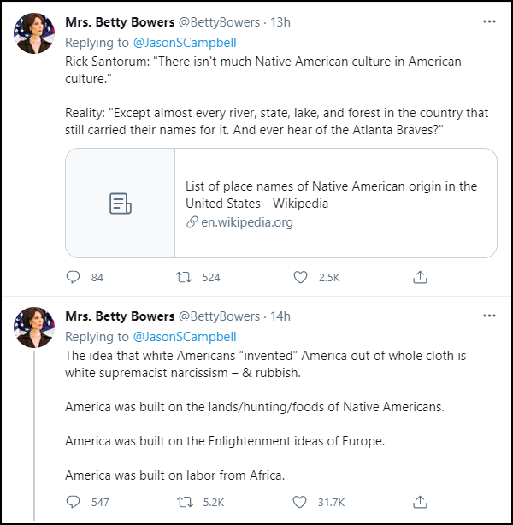Open Mrs. Betty Bowers profile from first tweet

click(120, 21)
